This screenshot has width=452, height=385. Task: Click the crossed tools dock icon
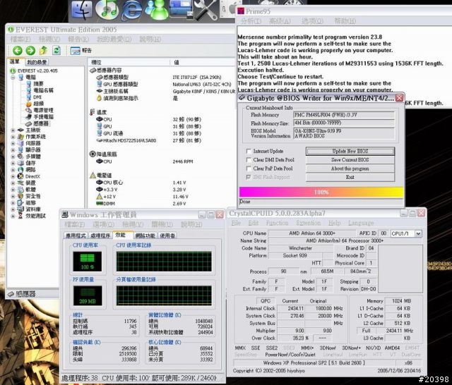(206, 10)
